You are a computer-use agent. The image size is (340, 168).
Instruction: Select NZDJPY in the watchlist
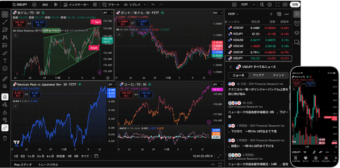coord(258,34)
